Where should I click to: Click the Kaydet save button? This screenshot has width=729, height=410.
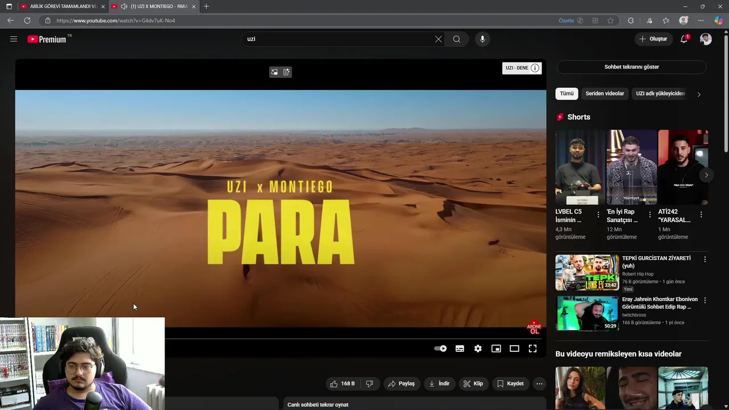click(510, 384)
